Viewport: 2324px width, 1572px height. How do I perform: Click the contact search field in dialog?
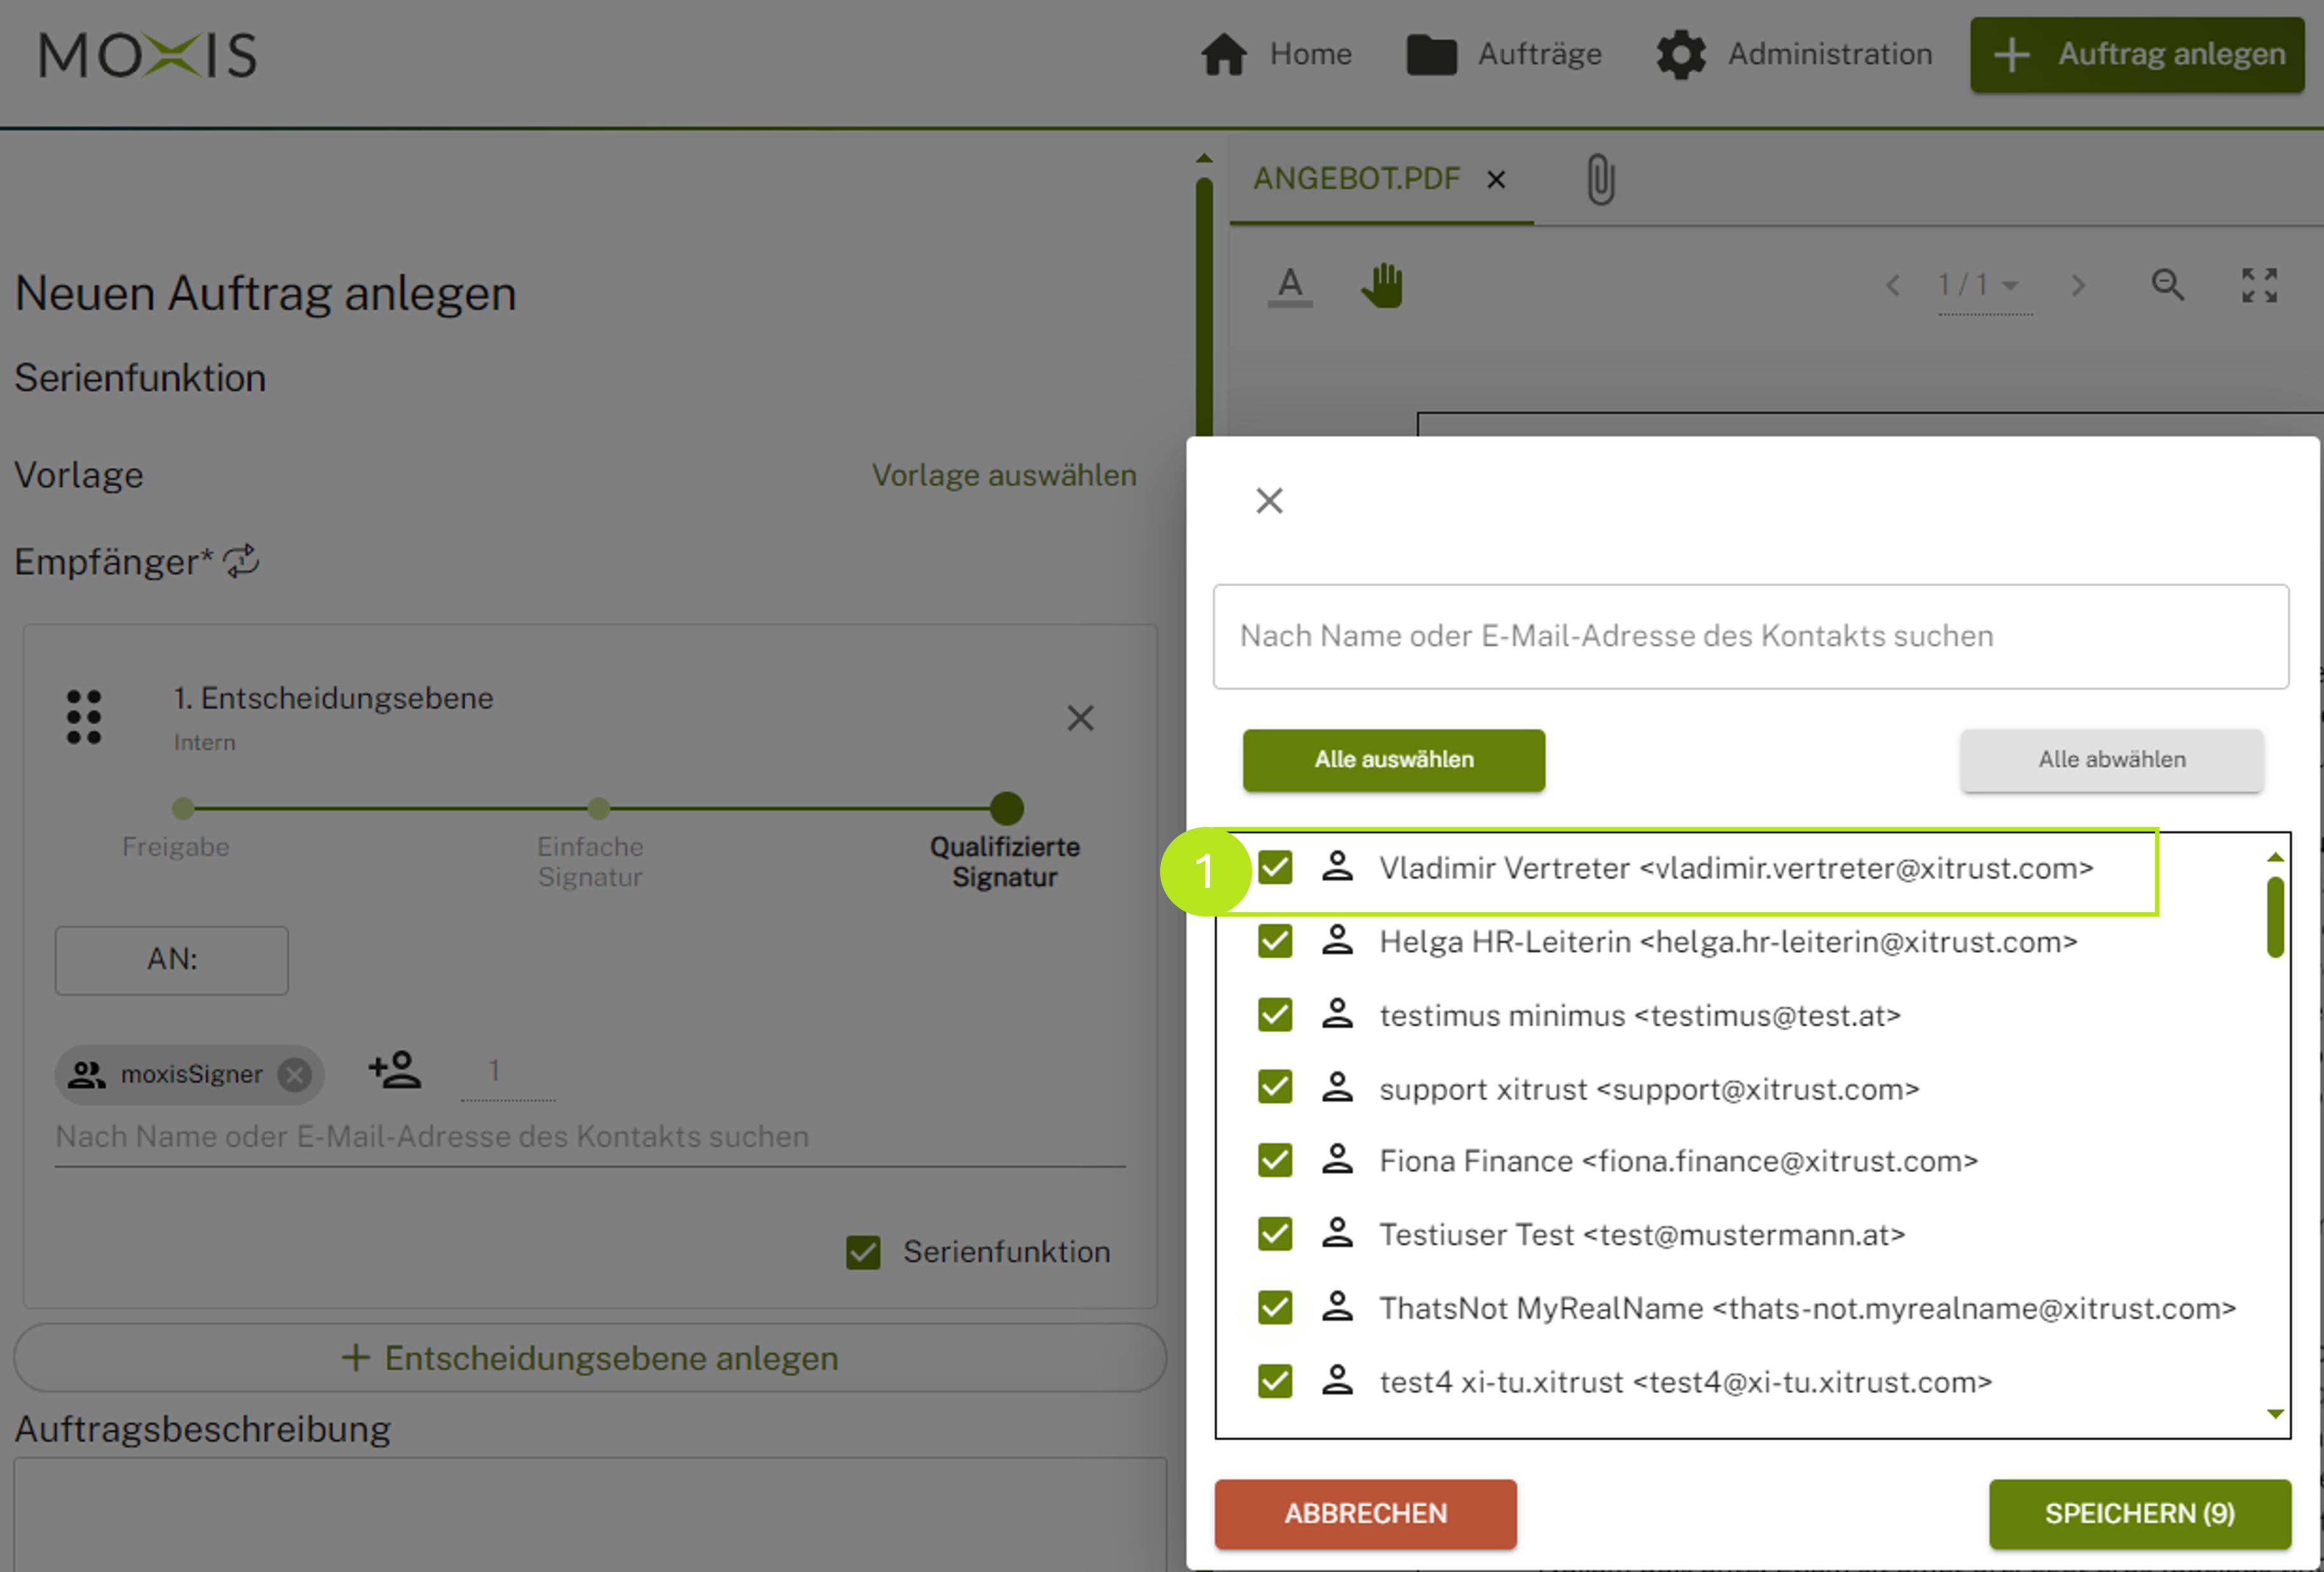pyautogui.click(x=1750, y=637)
